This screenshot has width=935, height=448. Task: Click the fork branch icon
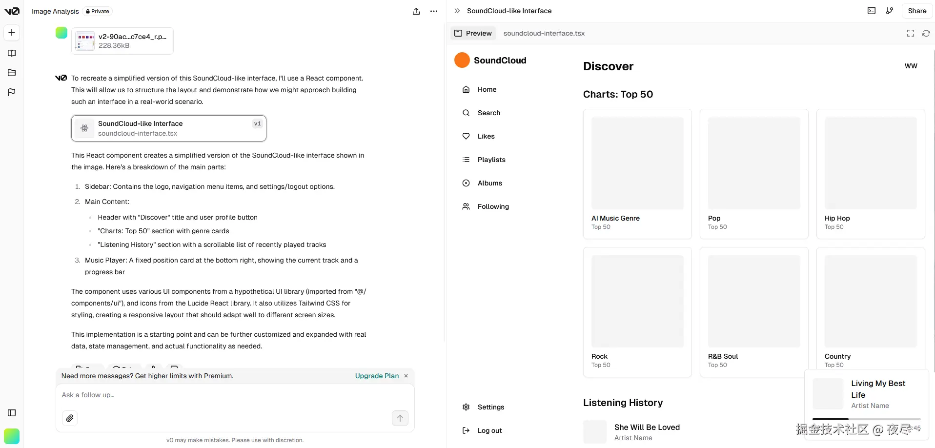(x=890, y=11)
